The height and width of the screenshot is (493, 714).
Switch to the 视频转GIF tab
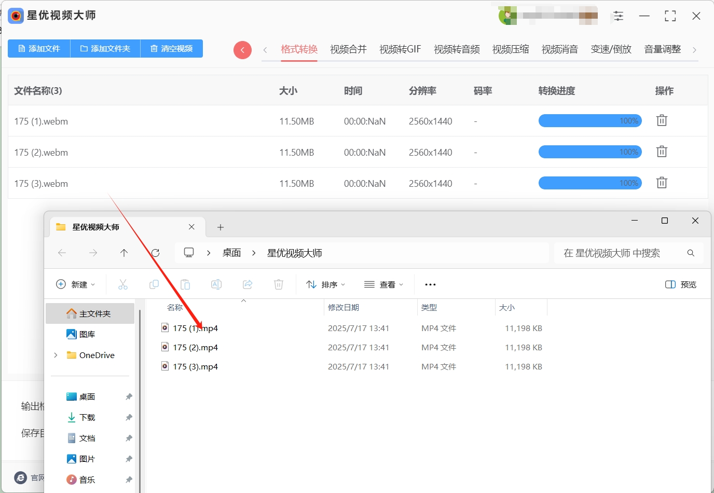click(400, 49)
